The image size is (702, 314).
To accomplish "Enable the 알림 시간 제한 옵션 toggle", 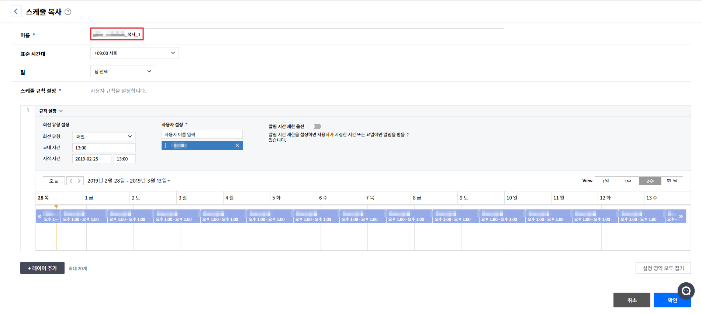I will [315, 126].
